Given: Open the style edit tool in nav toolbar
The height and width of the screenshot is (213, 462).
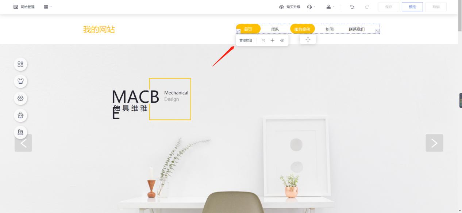Looking at the screenshot, I should tap(263, 40).
